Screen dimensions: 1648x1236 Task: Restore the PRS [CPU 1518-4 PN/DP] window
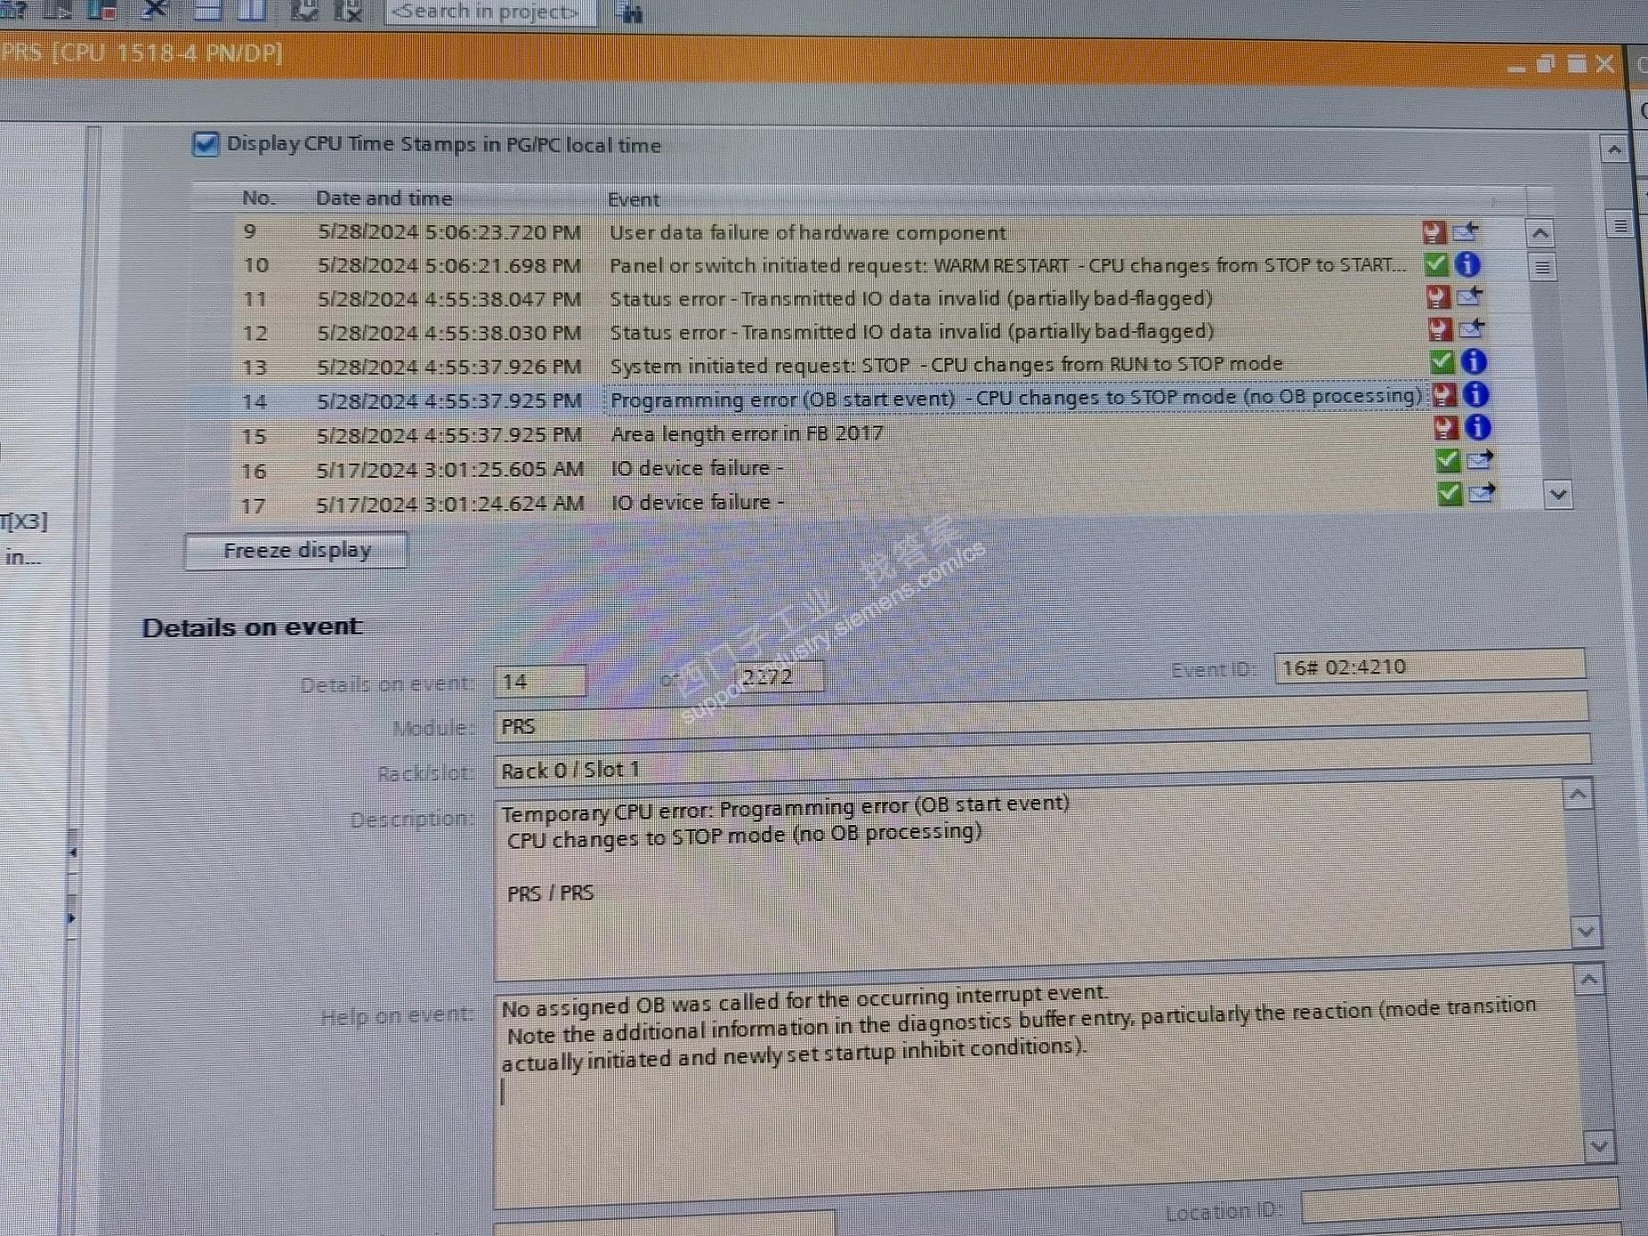coord(1545,63)
